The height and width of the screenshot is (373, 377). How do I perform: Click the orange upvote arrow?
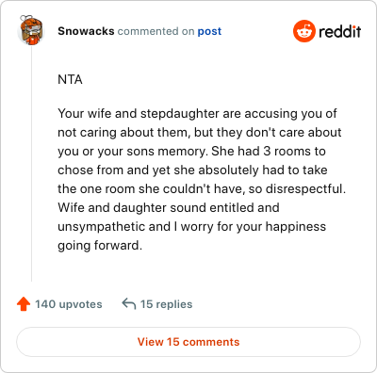pos(24,304)
